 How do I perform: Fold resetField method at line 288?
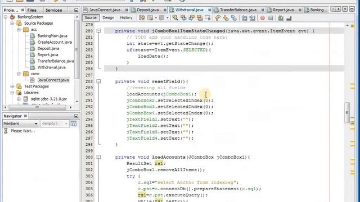(x=98, y=81)
